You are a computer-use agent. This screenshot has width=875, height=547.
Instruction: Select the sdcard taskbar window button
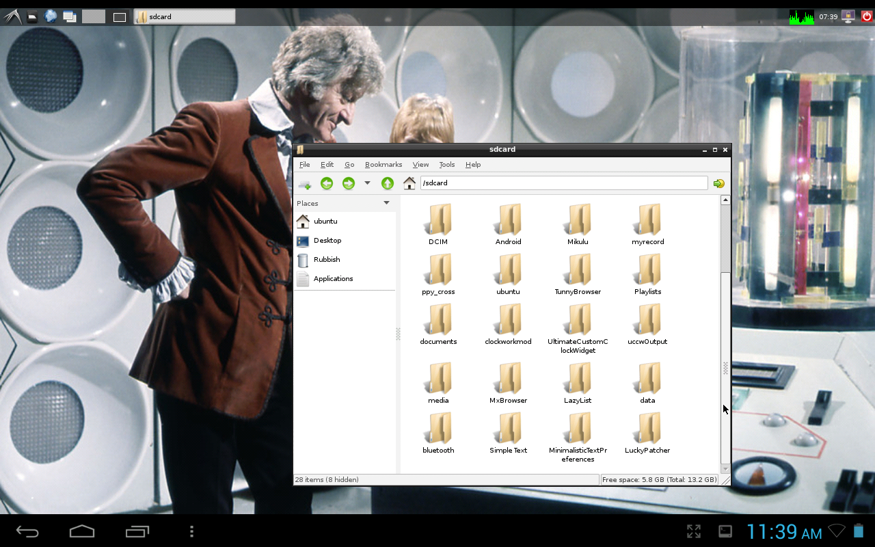click(185, 16)
